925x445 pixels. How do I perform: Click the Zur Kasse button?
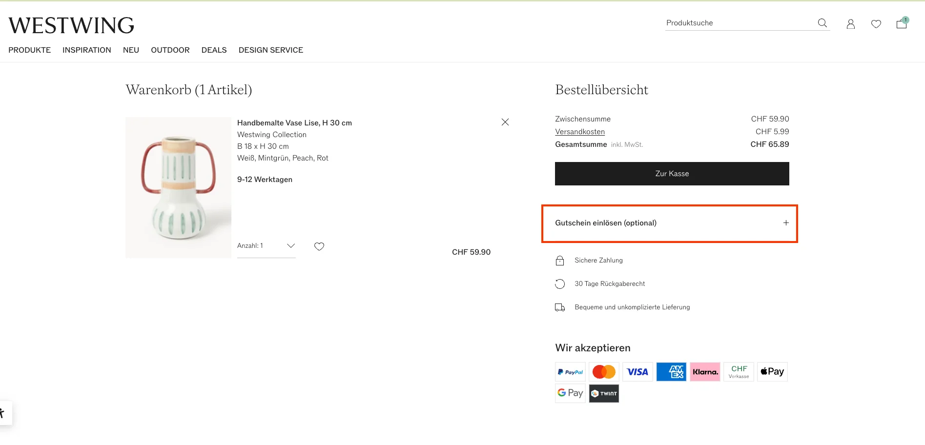tap(672, 174)
